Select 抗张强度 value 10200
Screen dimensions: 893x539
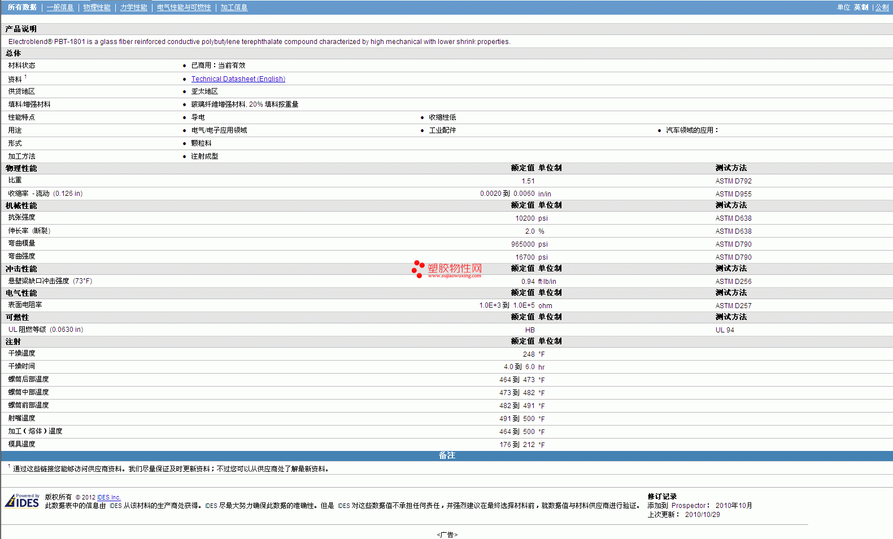click(525, 218)
